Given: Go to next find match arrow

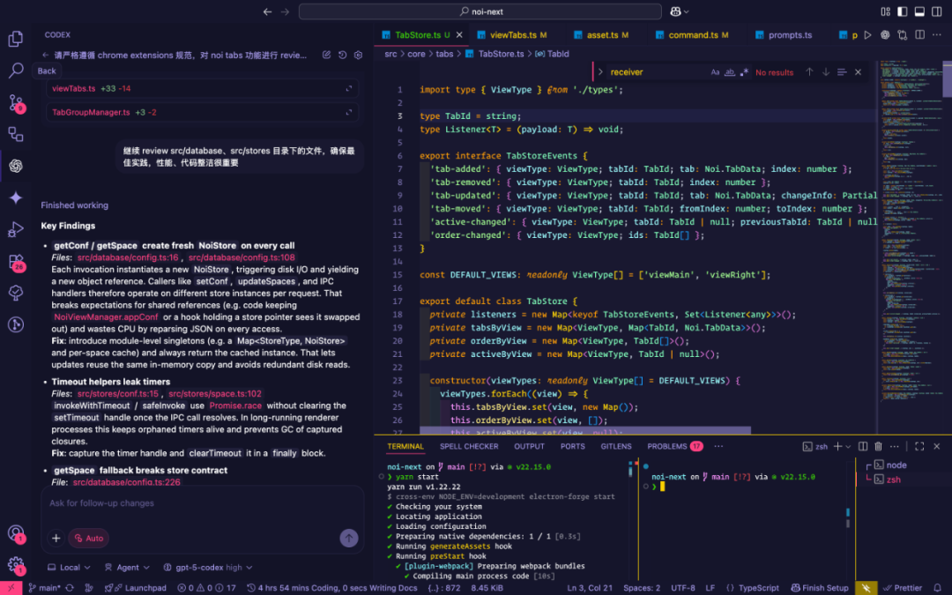Looking at the screenshot, I should (826, 71).
